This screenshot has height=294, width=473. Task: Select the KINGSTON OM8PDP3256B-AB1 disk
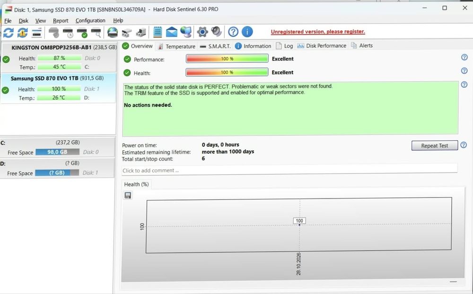coord(59,57)
